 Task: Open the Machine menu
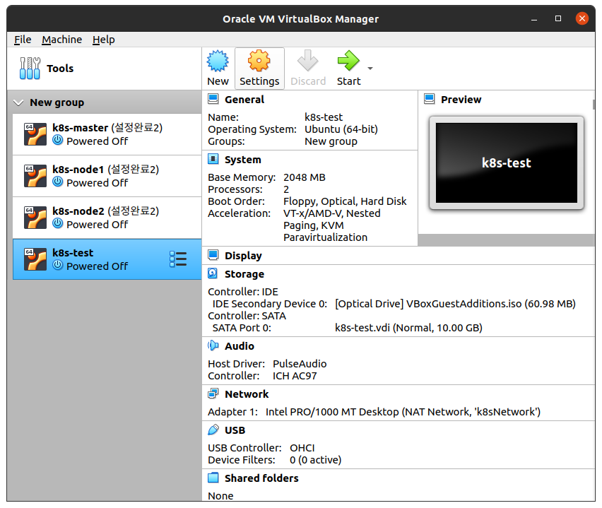(61, 40)
